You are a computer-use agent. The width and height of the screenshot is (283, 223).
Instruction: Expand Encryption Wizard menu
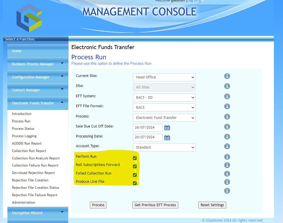click(x=38, y=213)
